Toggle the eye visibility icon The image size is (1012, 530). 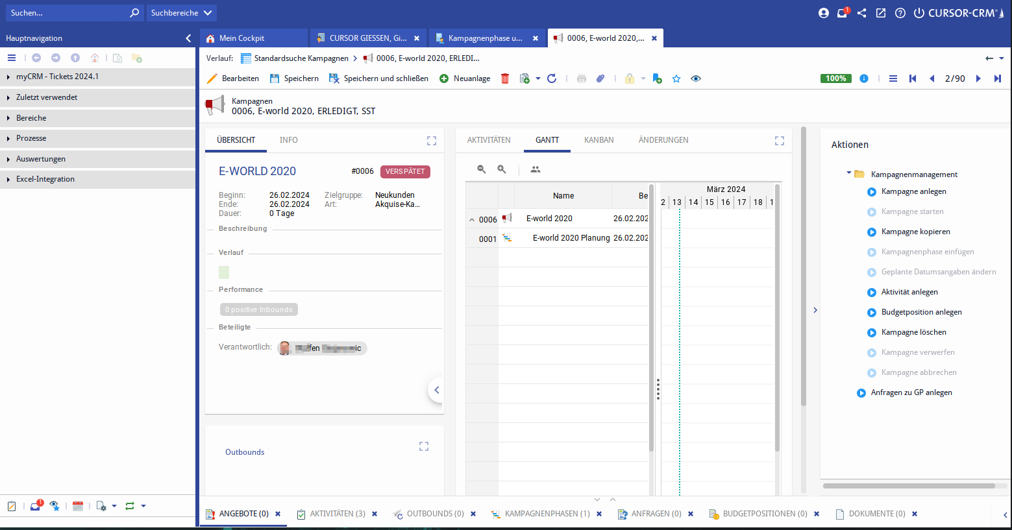tap(696, 78)
